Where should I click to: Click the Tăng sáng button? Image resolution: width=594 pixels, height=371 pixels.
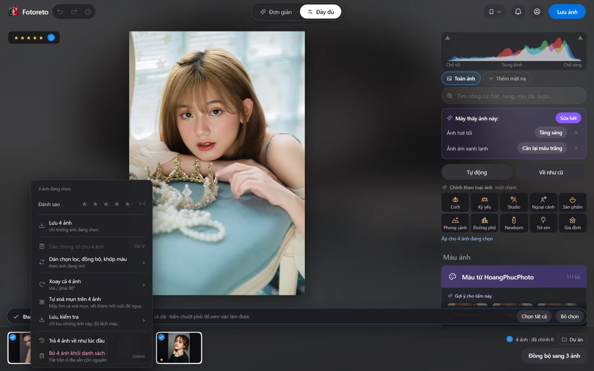tap(551, 132)
